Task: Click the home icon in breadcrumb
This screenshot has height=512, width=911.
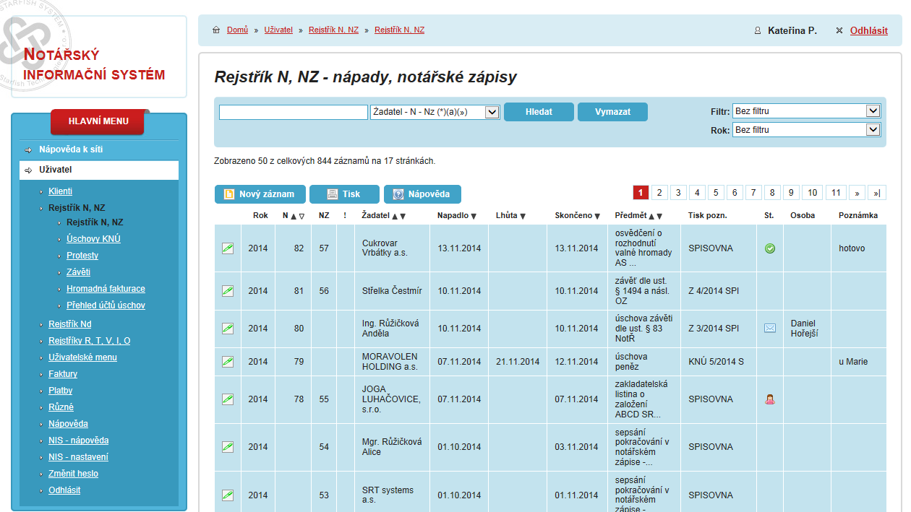Action: pos(216,30)
